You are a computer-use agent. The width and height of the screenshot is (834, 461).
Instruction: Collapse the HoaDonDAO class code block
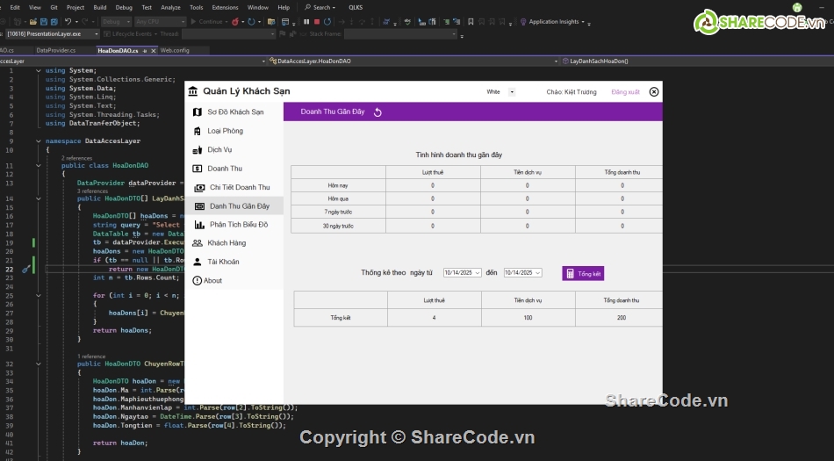38,165
